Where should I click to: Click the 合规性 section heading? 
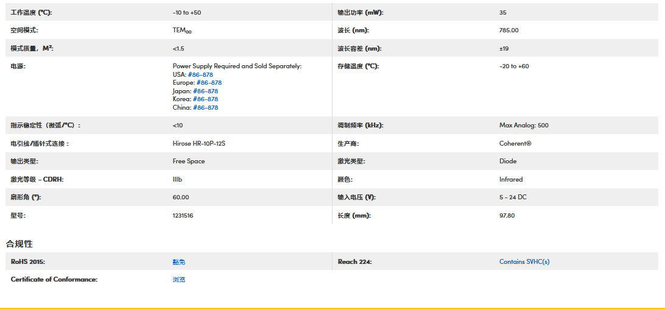click(x=19, y=244)
